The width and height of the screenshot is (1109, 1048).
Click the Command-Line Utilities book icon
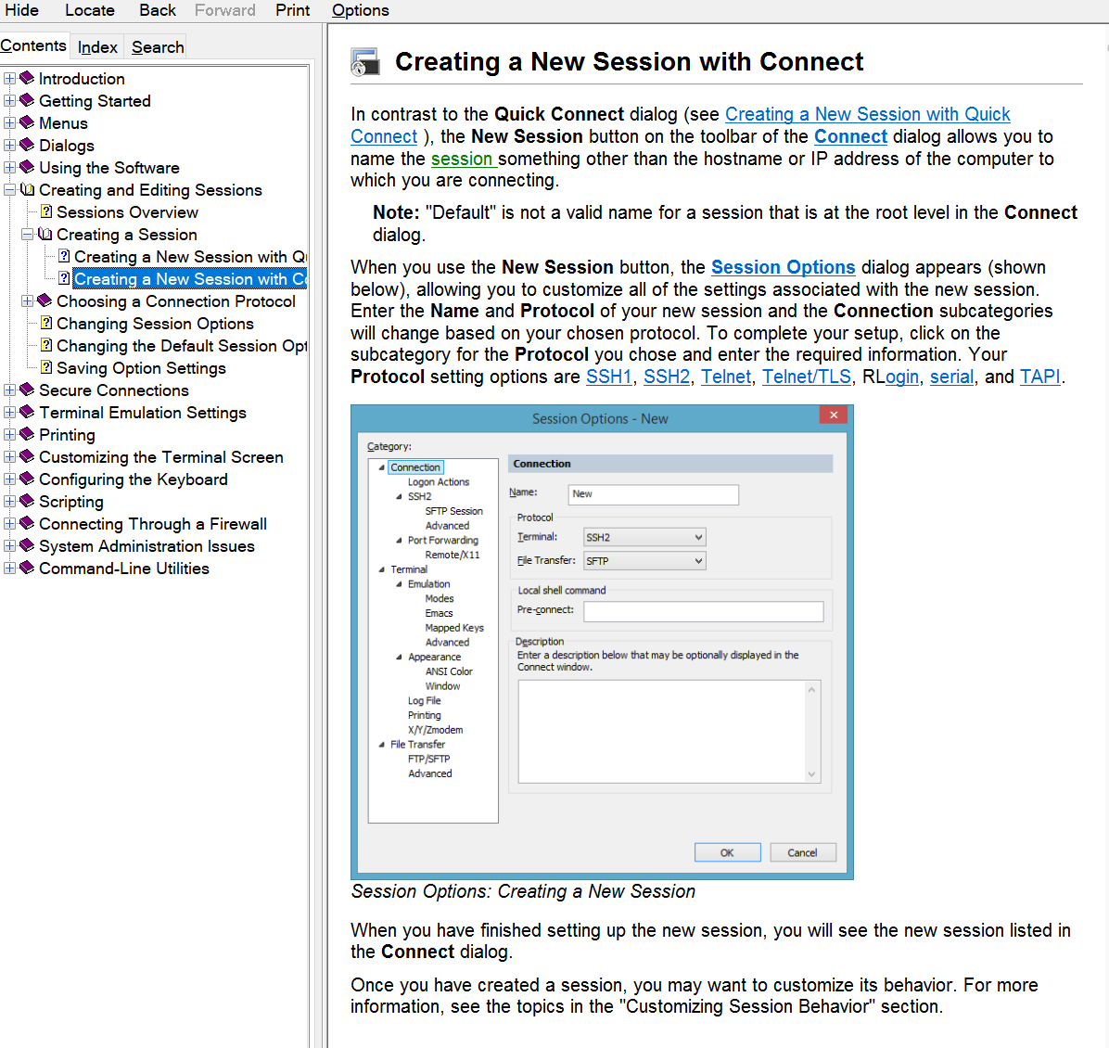tap(27, 568)
